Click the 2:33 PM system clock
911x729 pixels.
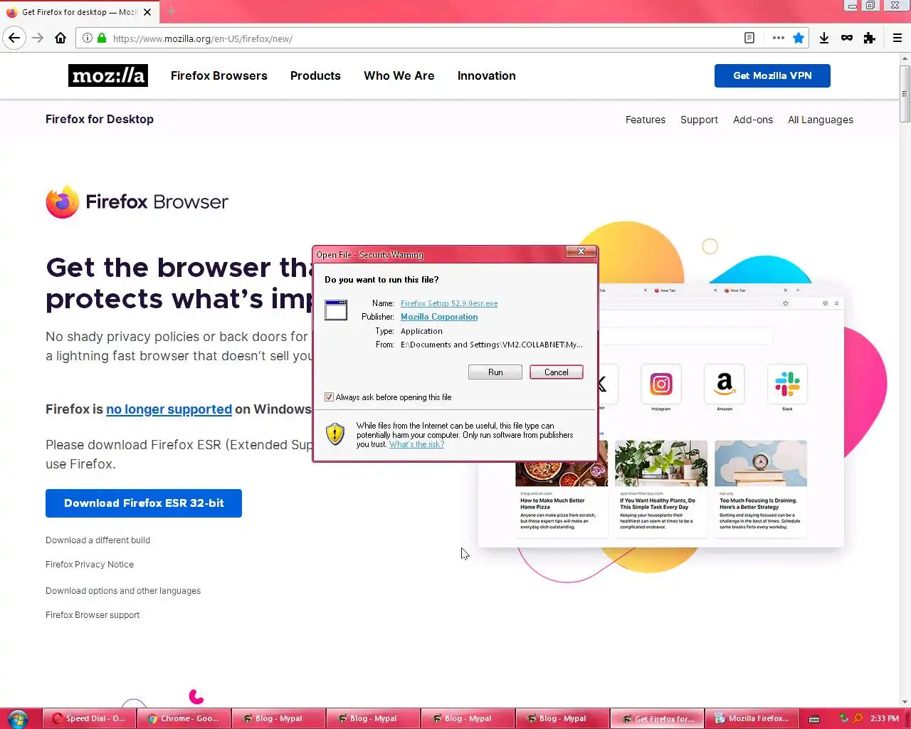[885, 718]
